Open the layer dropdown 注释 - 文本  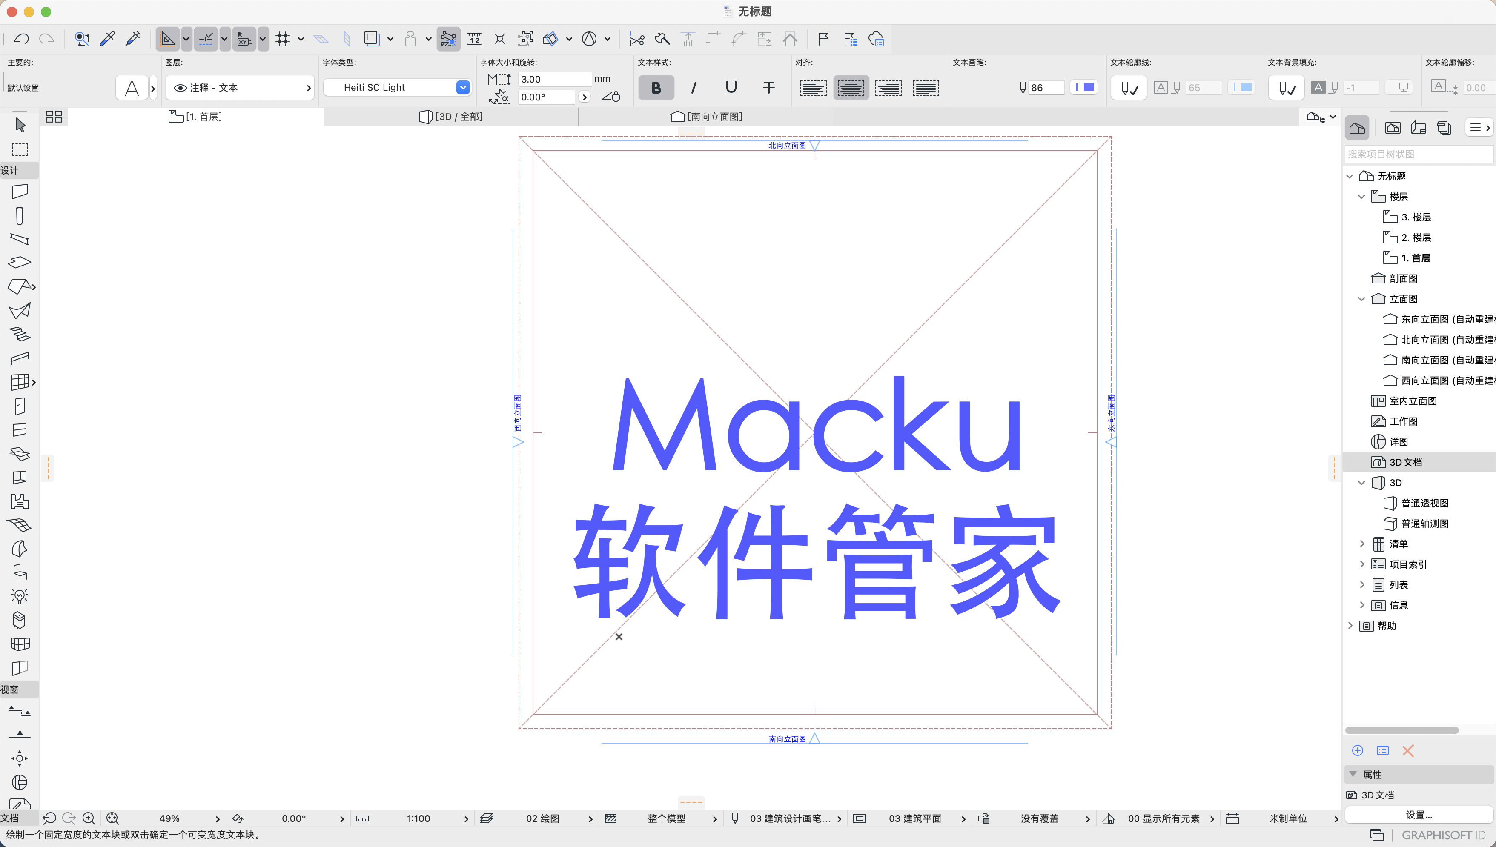(240, 87)
